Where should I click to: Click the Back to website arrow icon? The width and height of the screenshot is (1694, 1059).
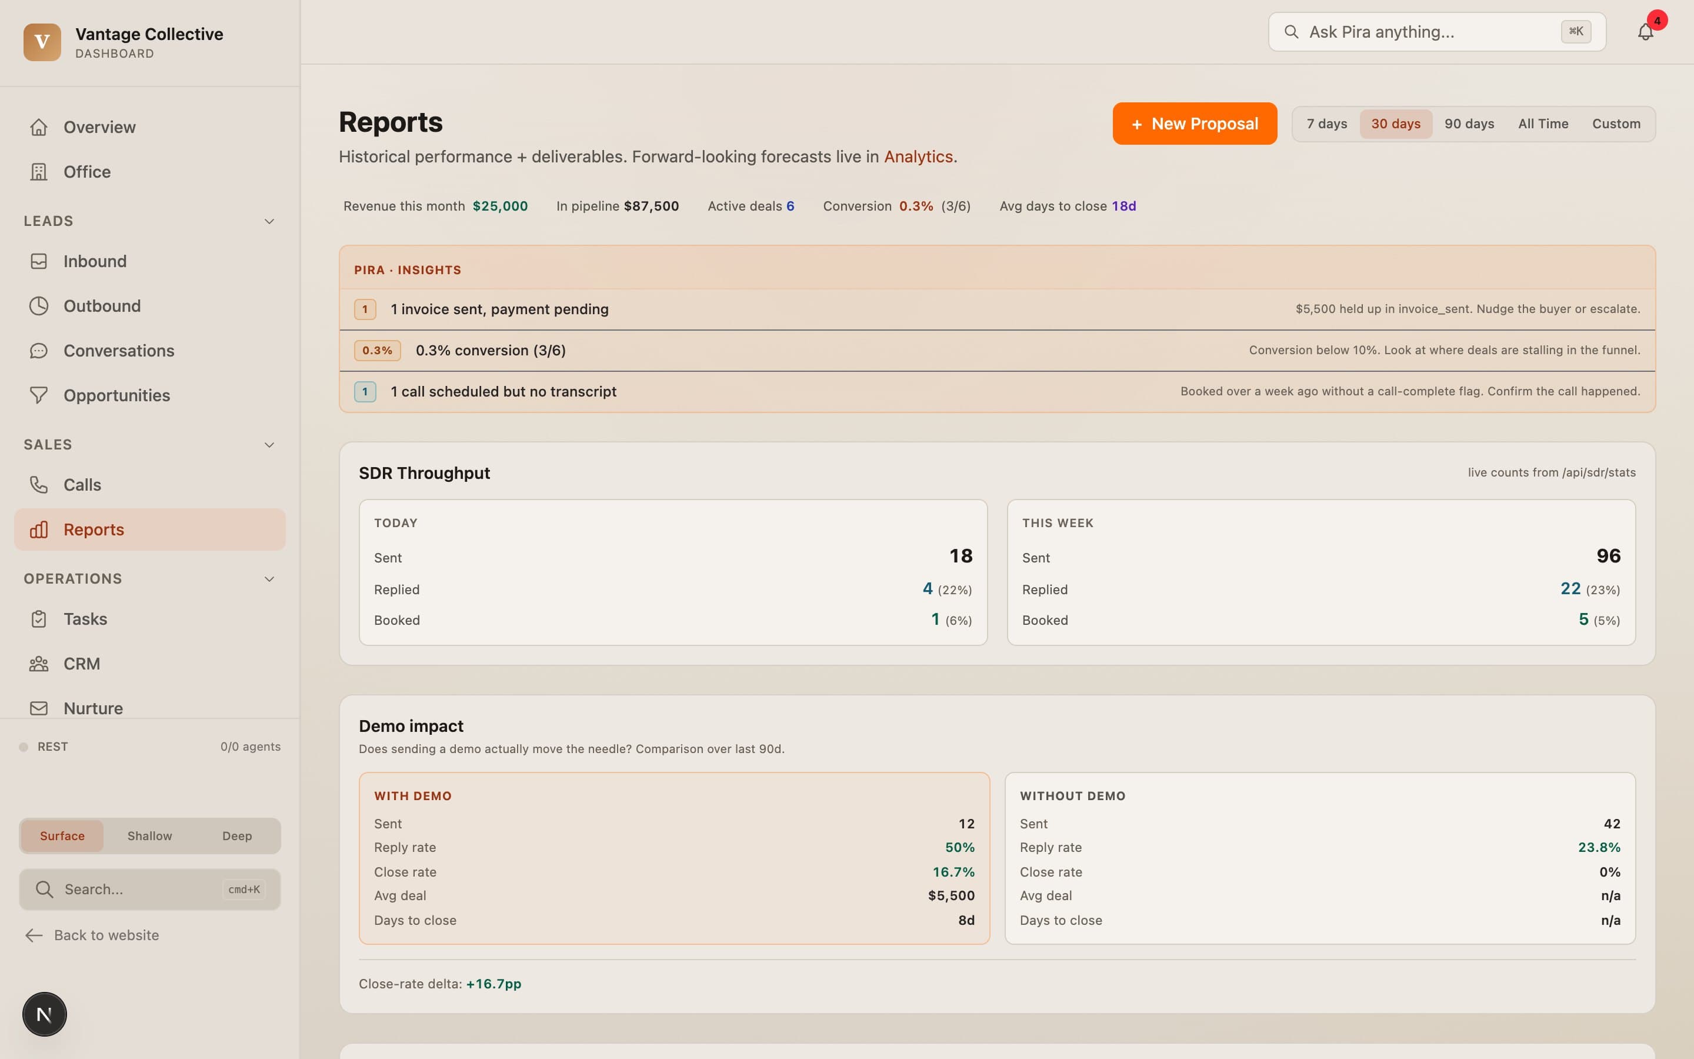pos(34,935)
